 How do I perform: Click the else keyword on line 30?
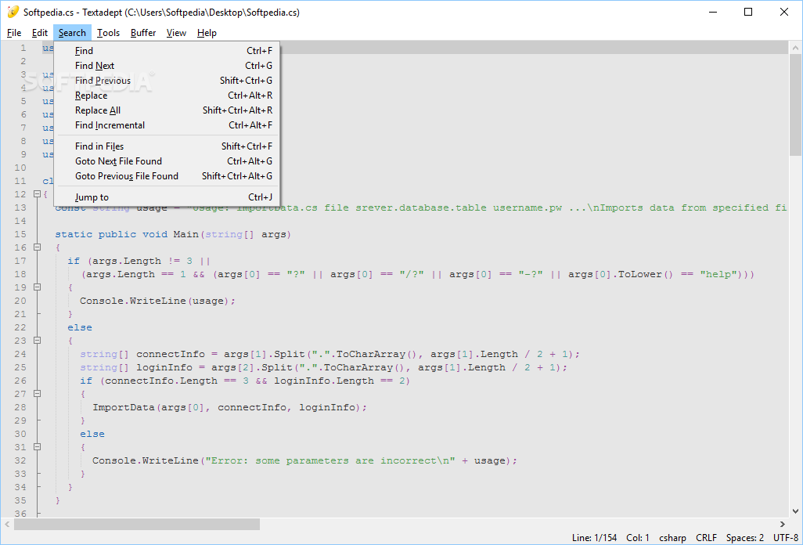[92, 434]
